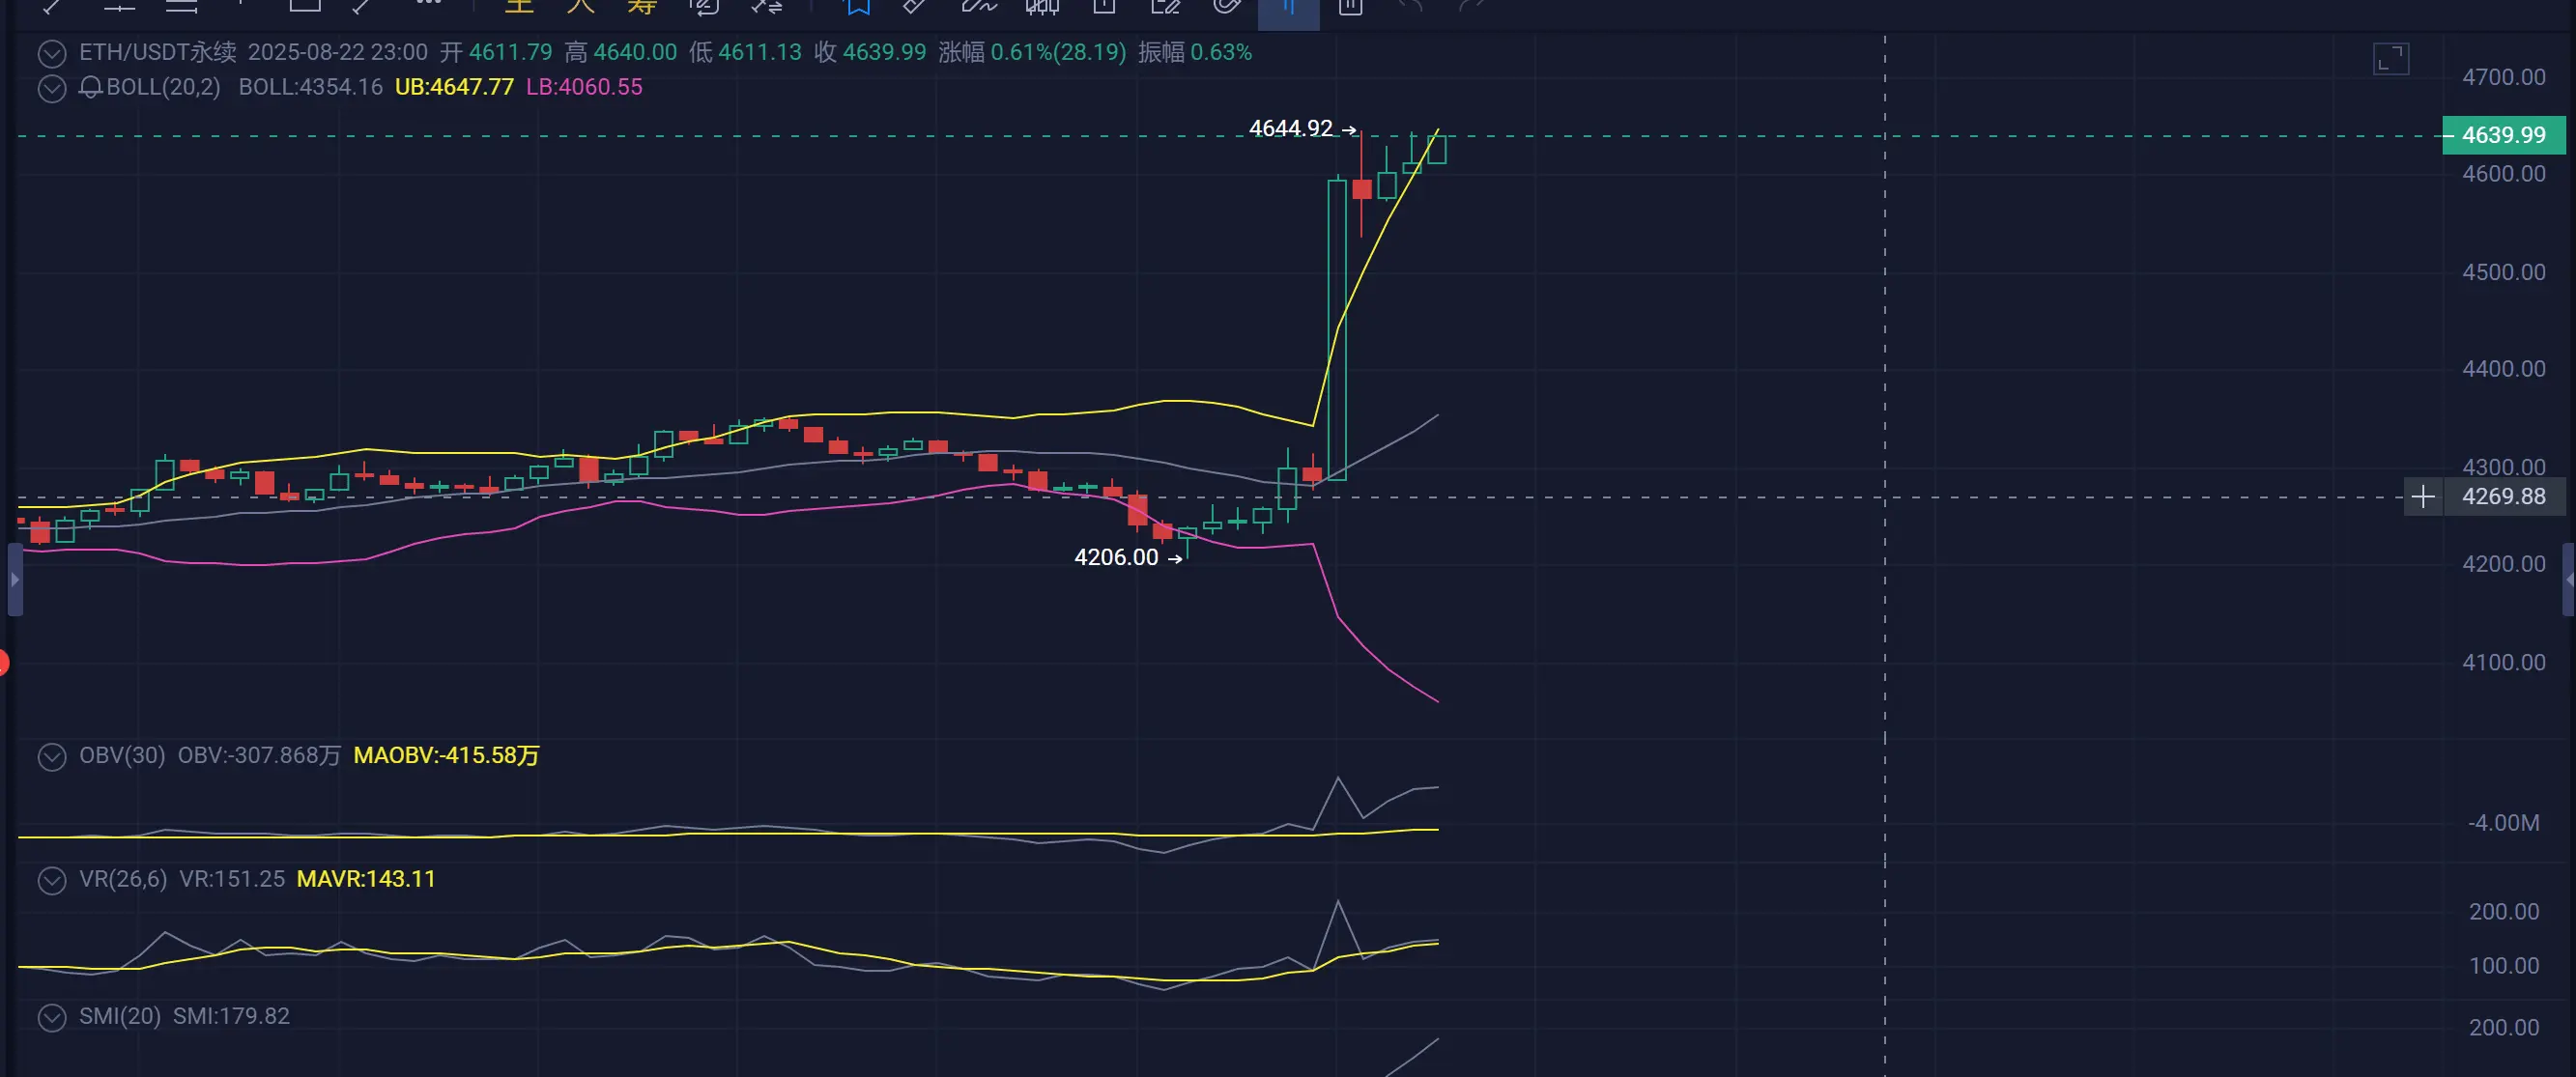Click the UB:4647.77 upper band value

(454, 87)
